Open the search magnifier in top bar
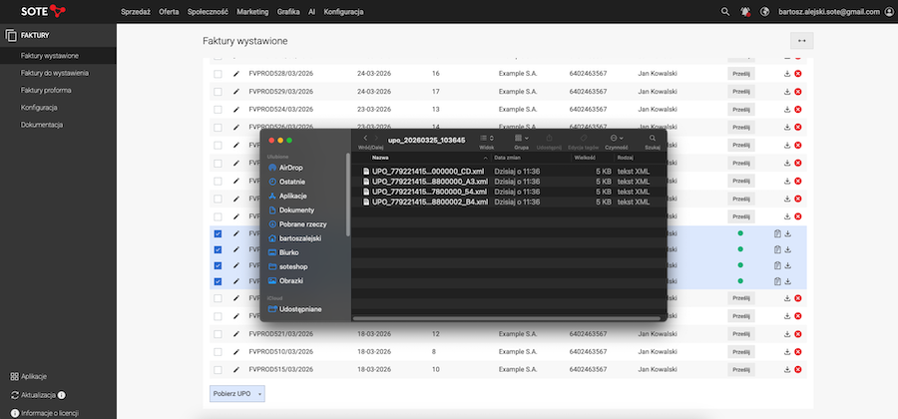This screenshot has height=419, width=898. click(725, 11)
